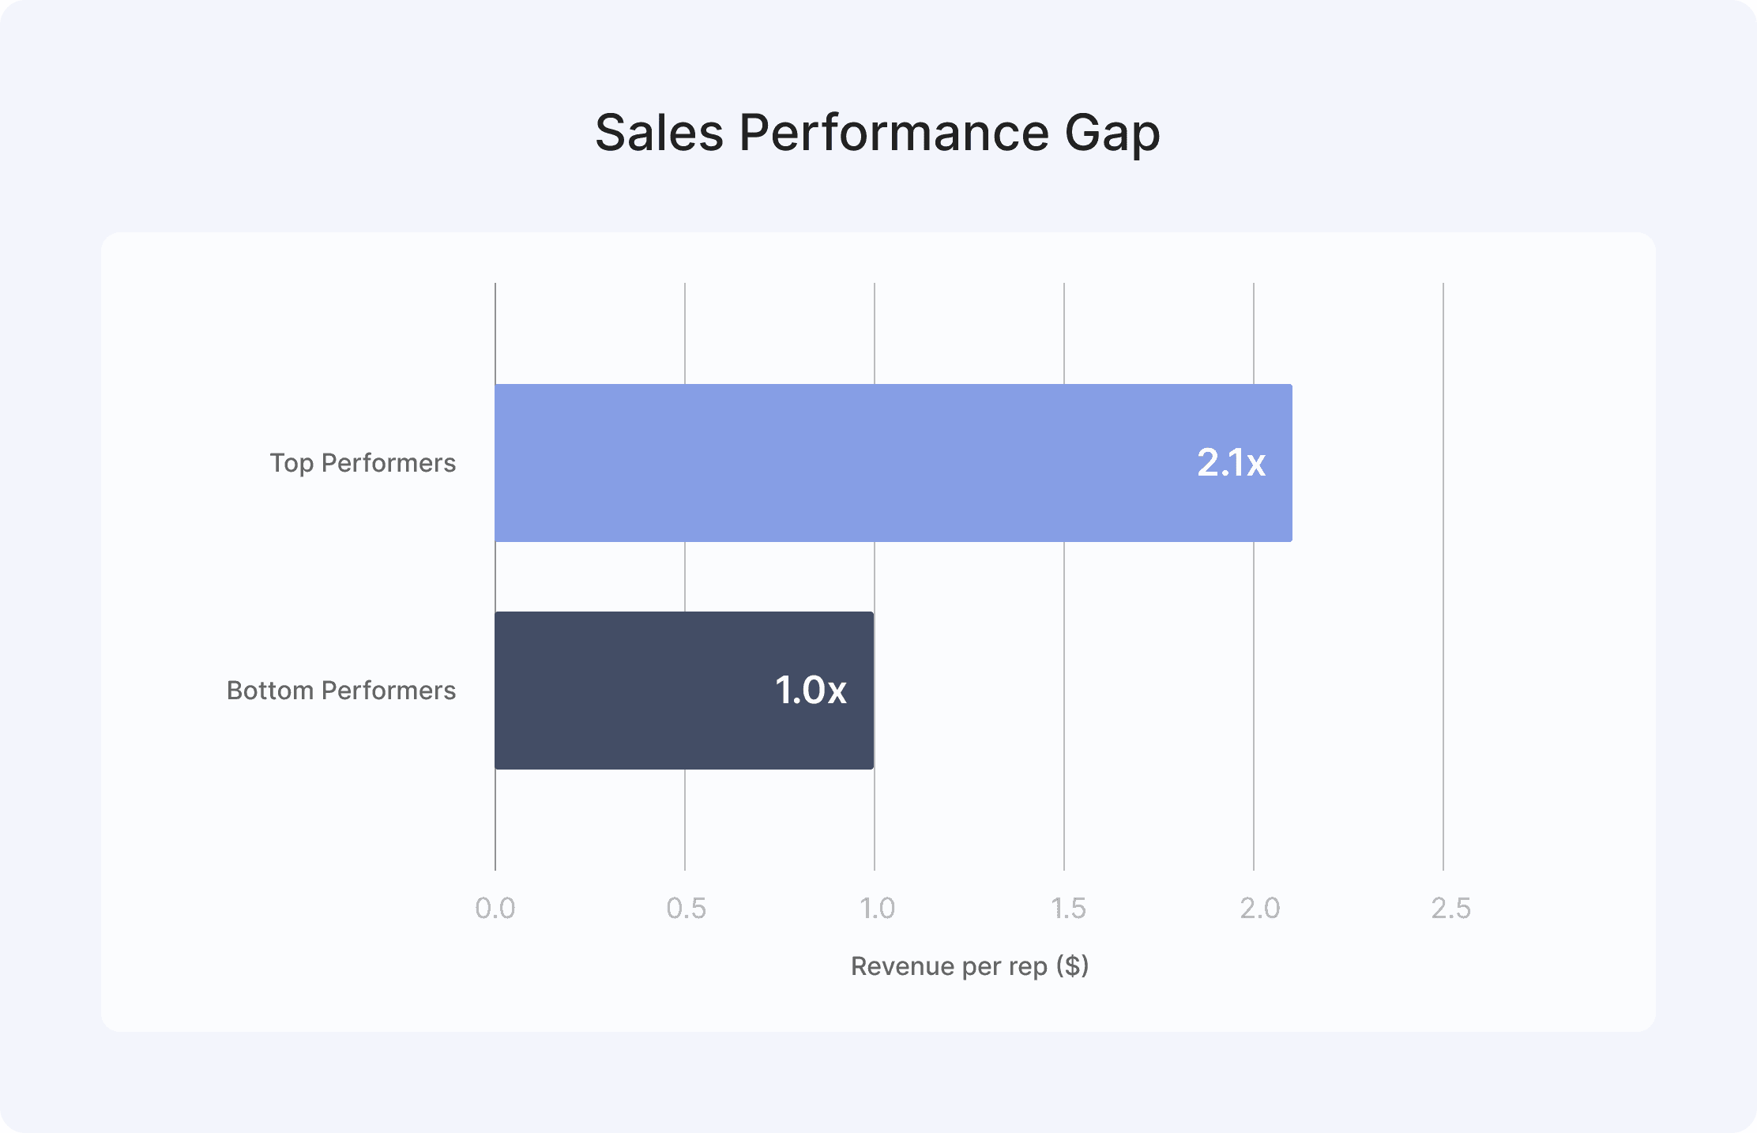
Task: Click the 1.0x value label
Action: (x=811, y=691)
